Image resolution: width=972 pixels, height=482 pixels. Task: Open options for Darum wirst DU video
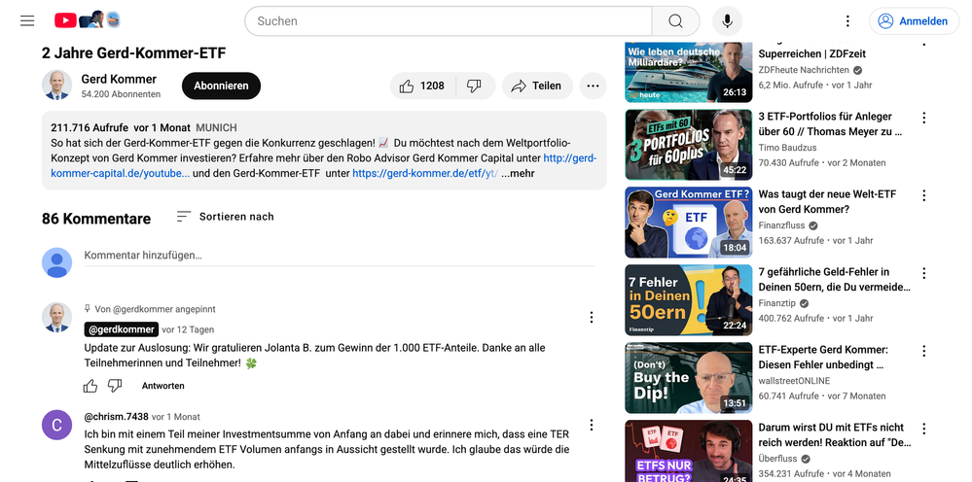click(923, 429)
